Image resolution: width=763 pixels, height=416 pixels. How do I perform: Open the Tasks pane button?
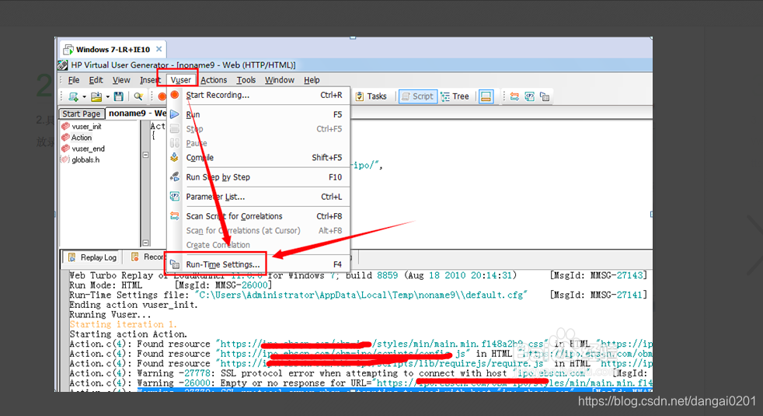[371, 96]
